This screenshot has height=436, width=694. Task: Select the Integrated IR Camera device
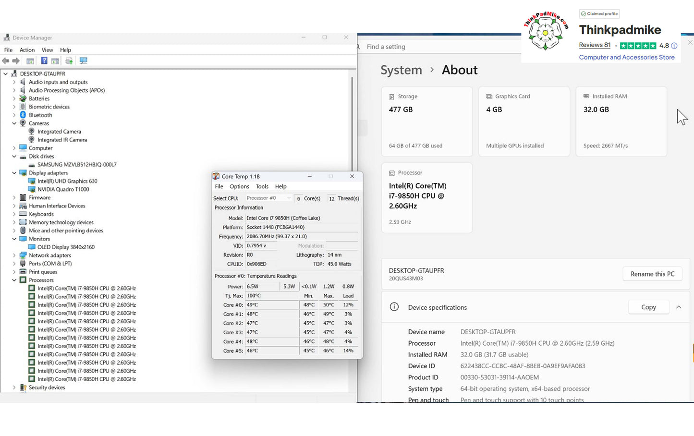[x=62, y=140]
